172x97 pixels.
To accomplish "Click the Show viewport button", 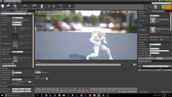I will pyautogui.click(x=53, y=12).
